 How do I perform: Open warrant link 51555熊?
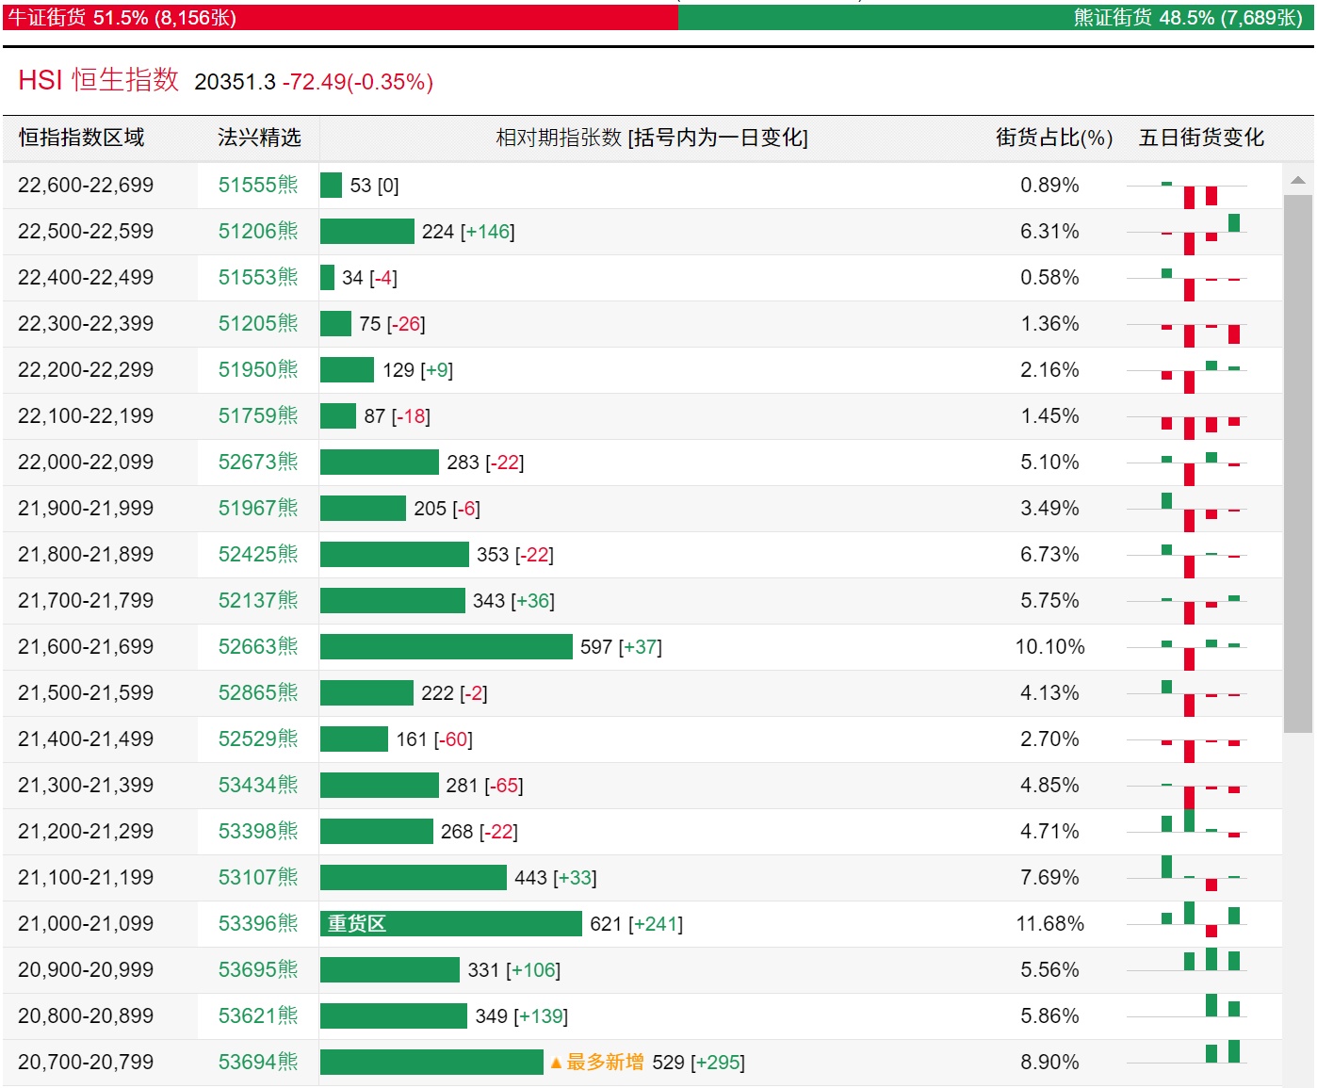[258, 185]
